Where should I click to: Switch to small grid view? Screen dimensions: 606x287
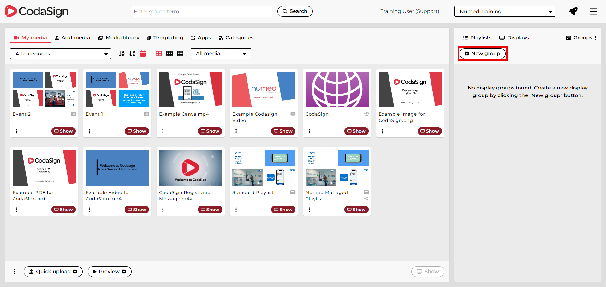click(169, 54)
